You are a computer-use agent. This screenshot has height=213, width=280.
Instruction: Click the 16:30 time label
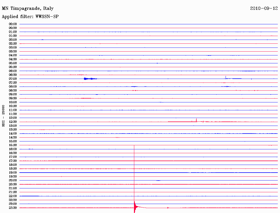13,153
